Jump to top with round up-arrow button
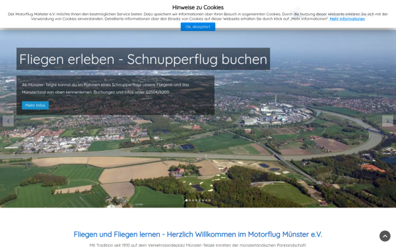Image resolution: width=396 pixels, height=247 pixels. pos(385,236)
